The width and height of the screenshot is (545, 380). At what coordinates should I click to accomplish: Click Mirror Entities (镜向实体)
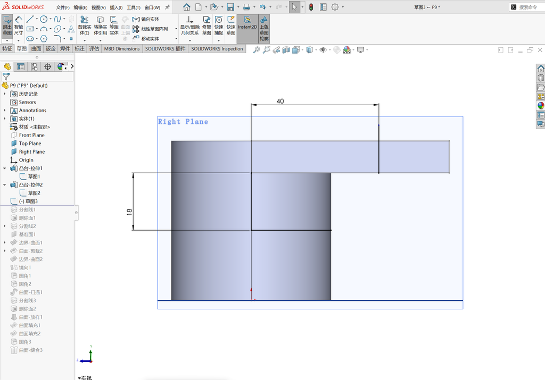(146, 19)
